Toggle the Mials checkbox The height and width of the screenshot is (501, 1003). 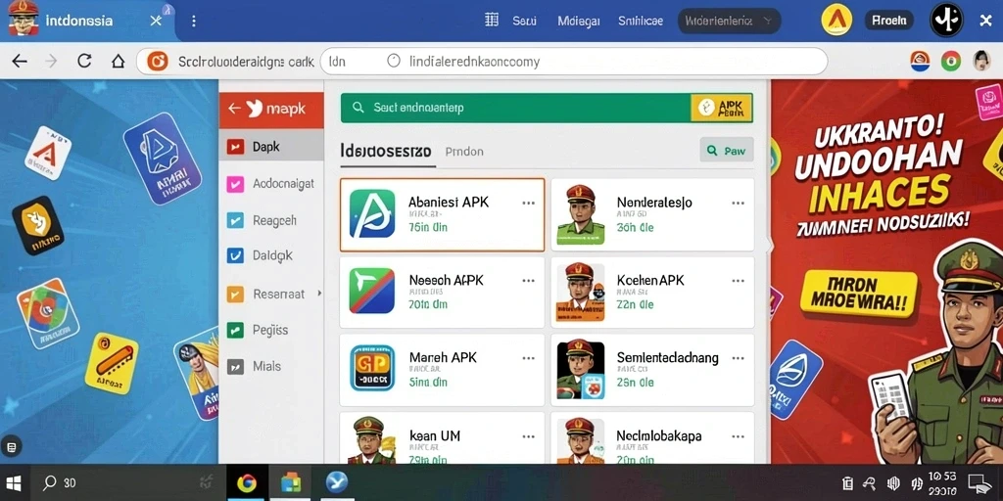(x=235, y=366)
